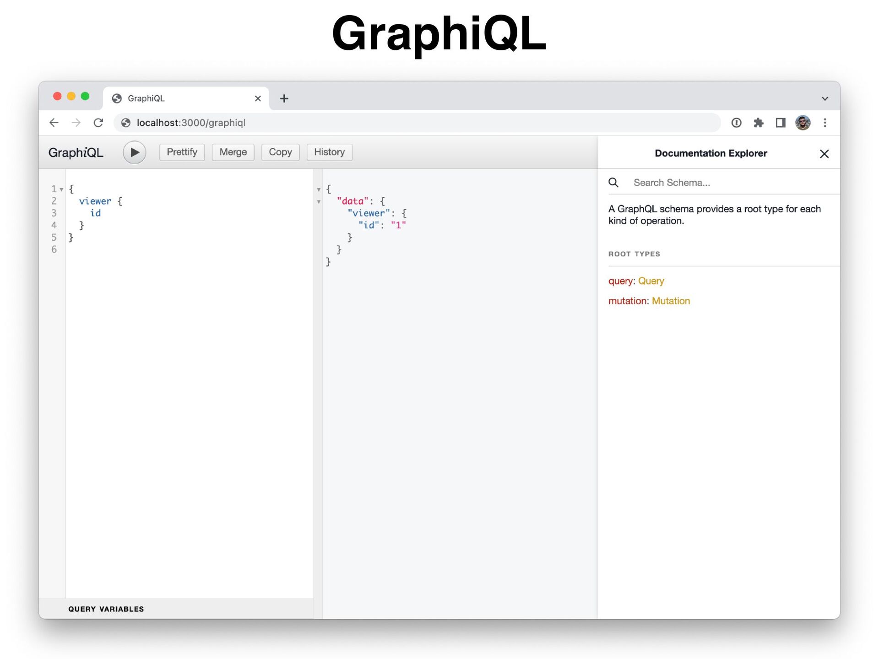Toggle the browser side panel icon
This screenshot has width=879, height=659.
coord(781,123)
